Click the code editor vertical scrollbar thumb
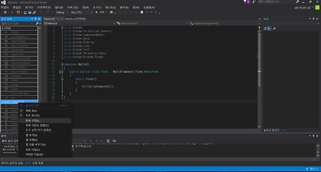The image size is (321, 172). (x=259, y=59)
